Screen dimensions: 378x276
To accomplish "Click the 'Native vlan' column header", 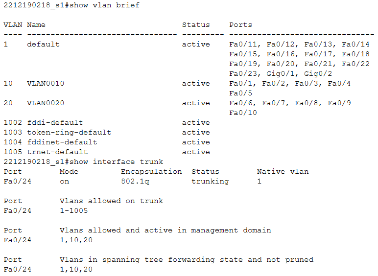I will (x=283, y=171).
